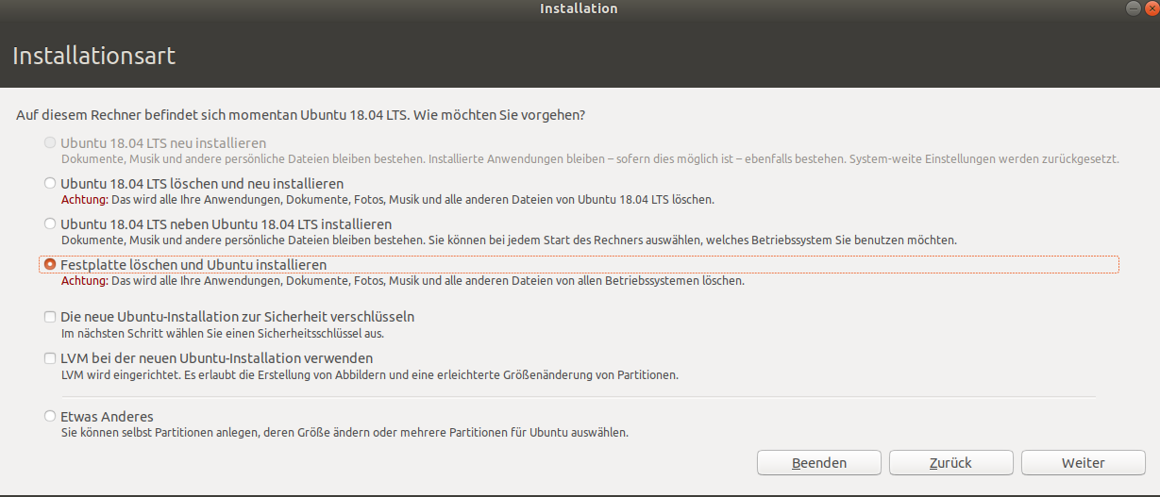Enable 'Die neue Ubuntu-Installation zur Sicherheit verschlüsseln'
Viewport: 1160px width, 497px height.
[50, 317]
